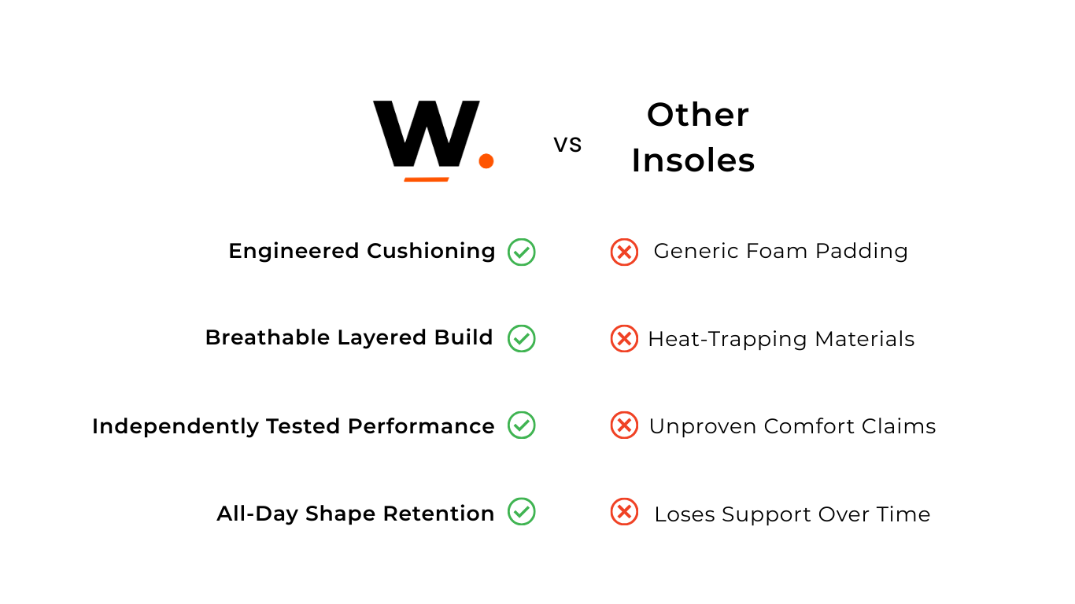Select the "Breathable Layered Build" text

tap(349, 337)
